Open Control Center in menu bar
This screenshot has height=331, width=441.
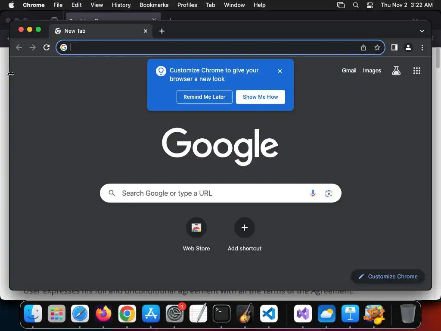370,5
